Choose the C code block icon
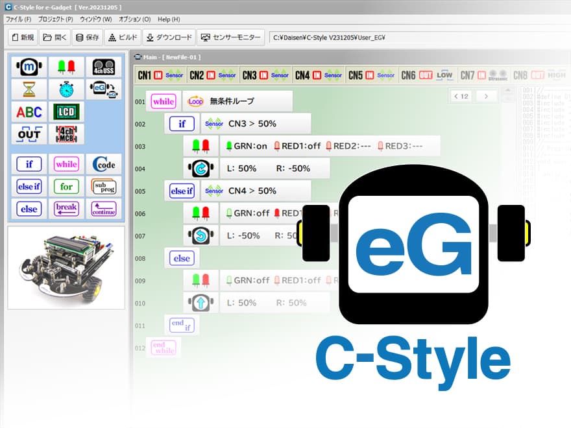The width and height of the screenshot is (571, 428). click(103, 164)
